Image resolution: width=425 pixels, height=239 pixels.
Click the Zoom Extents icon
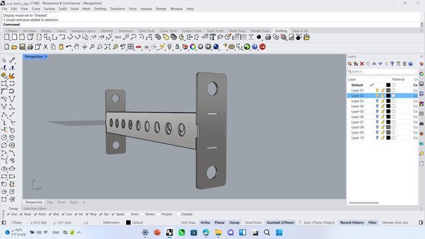click(x=108, y=47)
